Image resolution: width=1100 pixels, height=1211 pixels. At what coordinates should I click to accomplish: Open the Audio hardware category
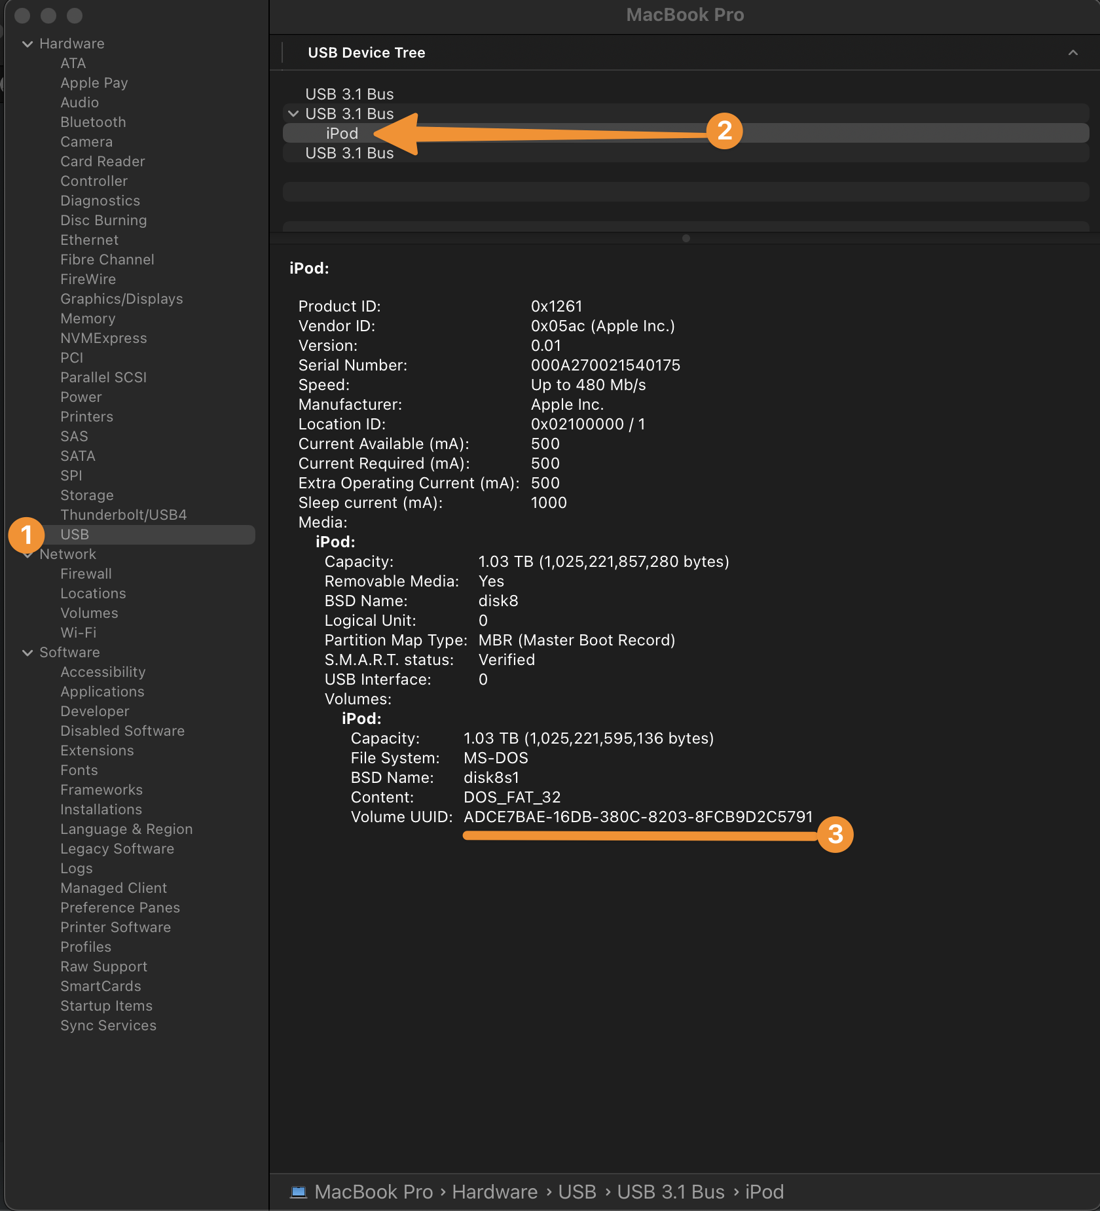point(80,103)
